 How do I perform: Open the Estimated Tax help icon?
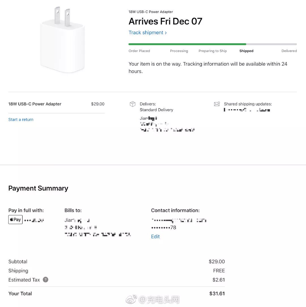[46, 280]
